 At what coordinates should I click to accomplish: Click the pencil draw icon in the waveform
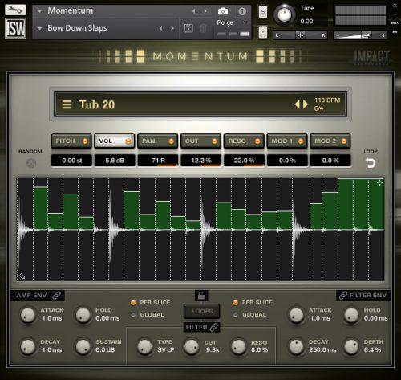22,276
